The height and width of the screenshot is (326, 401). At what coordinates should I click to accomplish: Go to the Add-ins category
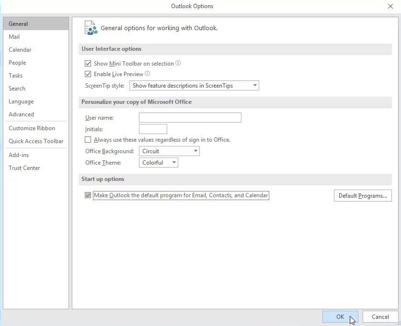click(x=36, y=155)
